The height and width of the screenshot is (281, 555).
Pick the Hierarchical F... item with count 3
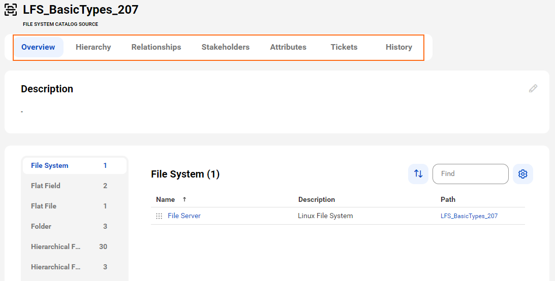75,267
